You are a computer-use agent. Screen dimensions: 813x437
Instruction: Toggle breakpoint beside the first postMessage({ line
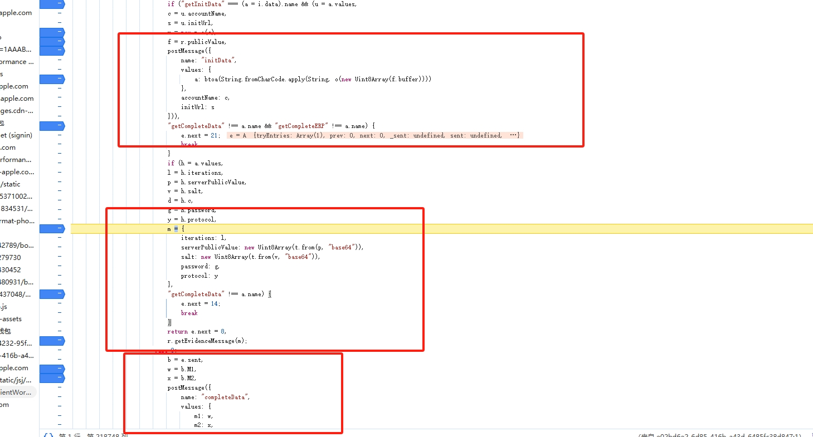(x=52, y=51)
